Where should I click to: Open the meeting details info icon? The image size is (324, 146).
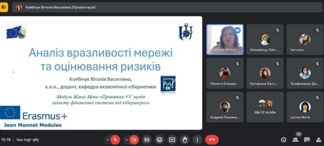click(x=283, y=140)
